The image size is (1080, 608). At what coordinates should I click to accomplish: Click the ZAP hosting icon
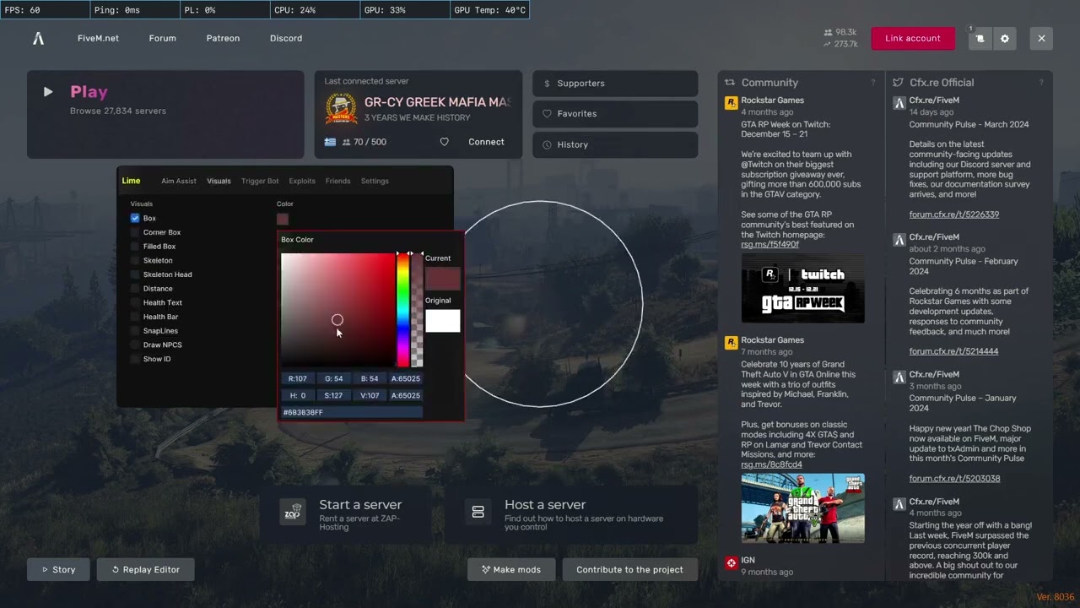[292, 513]
